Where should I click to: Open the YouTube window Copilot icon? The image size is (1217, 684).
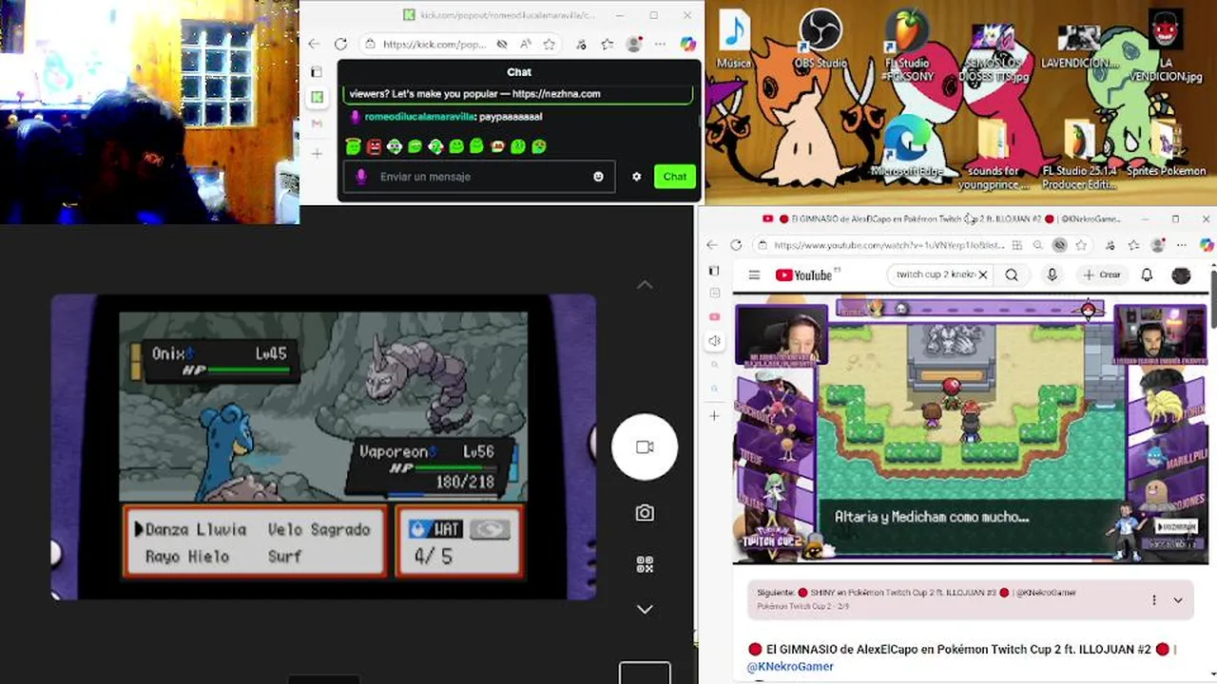1207,245
